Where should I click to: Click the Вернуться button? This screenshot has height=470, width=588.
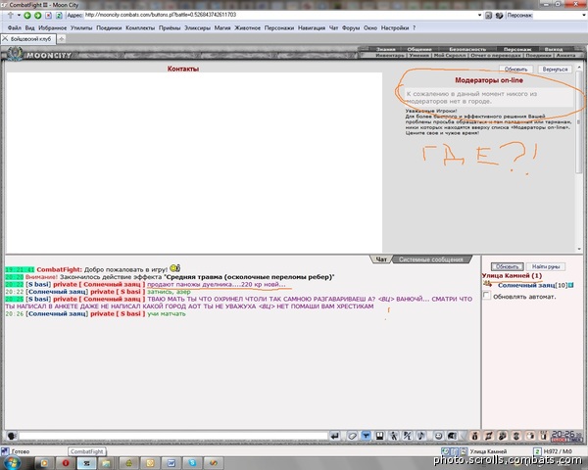(555, 69)
